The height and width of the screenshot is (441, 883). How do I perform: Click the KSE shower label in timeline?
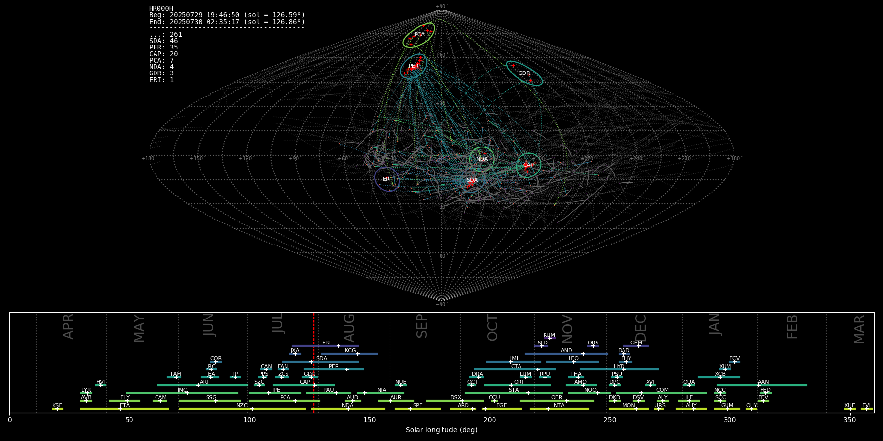coord(57,406)
